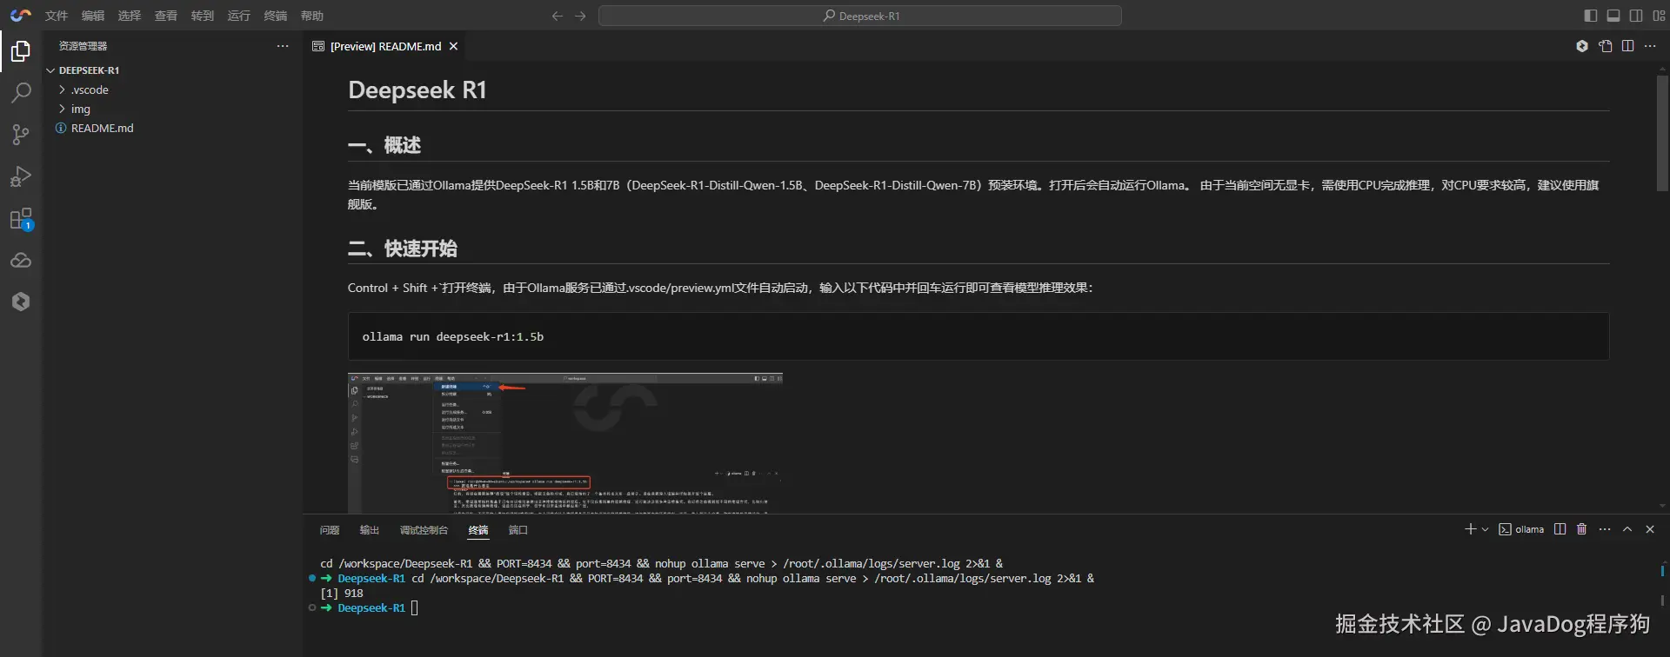The height and width of the screenshot is (657, 1670).
Task: Open the Extensions view
Action: tap(21, 219)
